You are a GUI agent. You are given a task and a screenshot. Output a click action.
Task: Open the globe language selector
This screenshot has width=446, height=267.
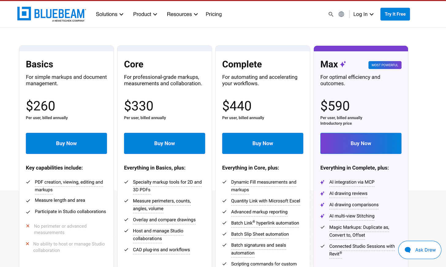(341, 14)
